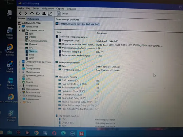This screenshot has width=183, height=137.
Task: Open DualSafe Password desktop shortcut
Action: [x=12, y=116]
